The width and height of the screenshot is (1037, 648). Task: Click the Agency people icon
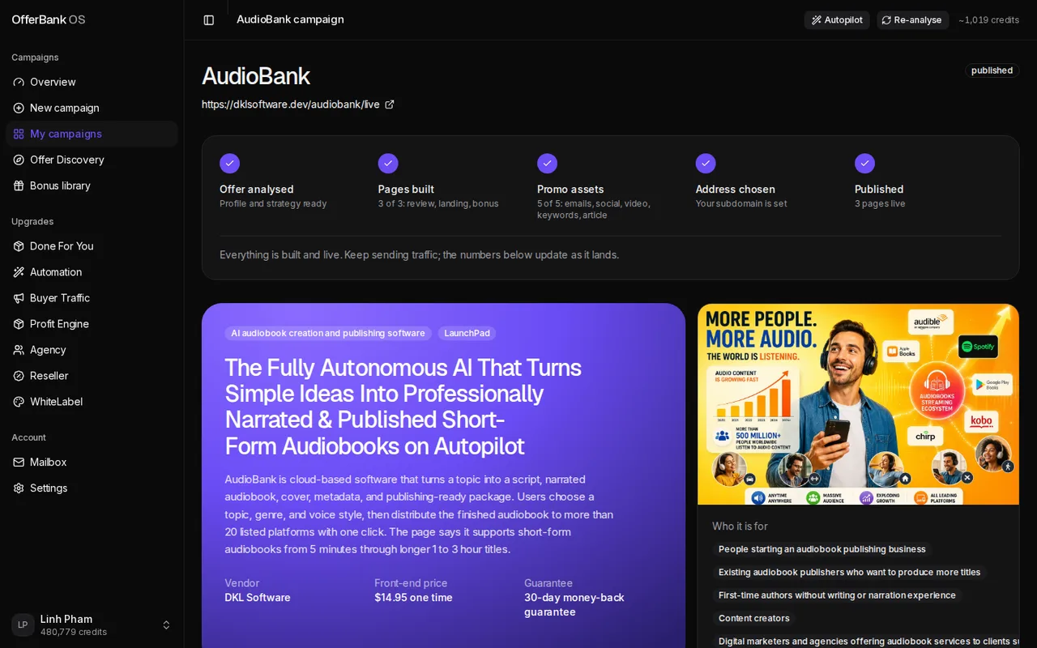[x=19, y=350]
